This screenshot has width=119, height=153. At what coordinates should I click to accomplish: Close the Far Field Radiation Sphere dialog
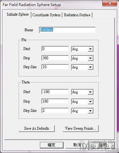tap(110, 3)
